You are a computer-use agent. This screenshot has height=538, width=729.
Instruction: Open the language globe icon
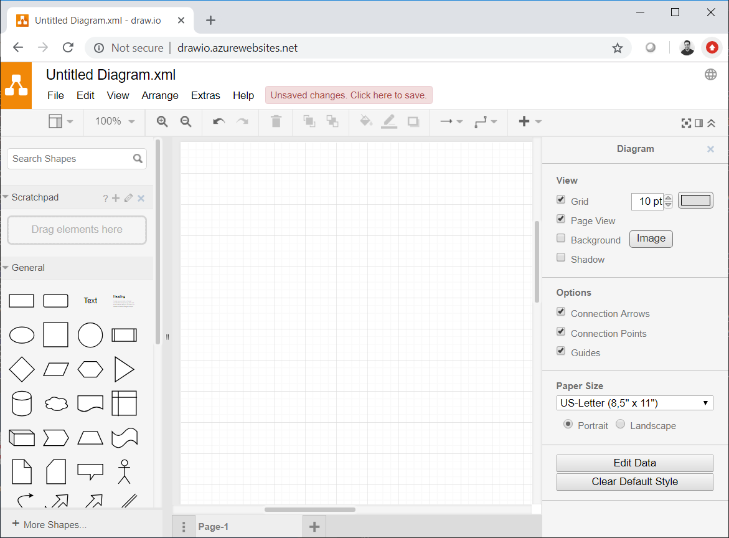(710, 74)
